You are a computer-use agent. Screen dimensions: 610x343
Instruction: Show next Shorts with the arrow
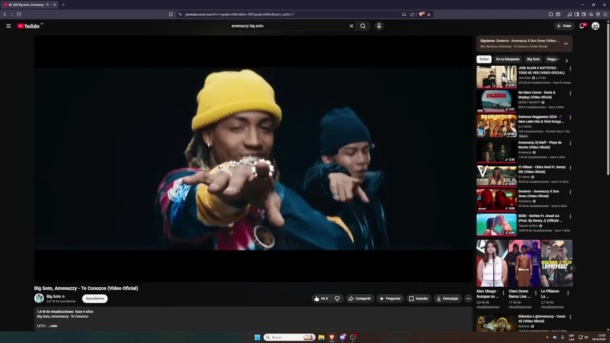[571, 268]
